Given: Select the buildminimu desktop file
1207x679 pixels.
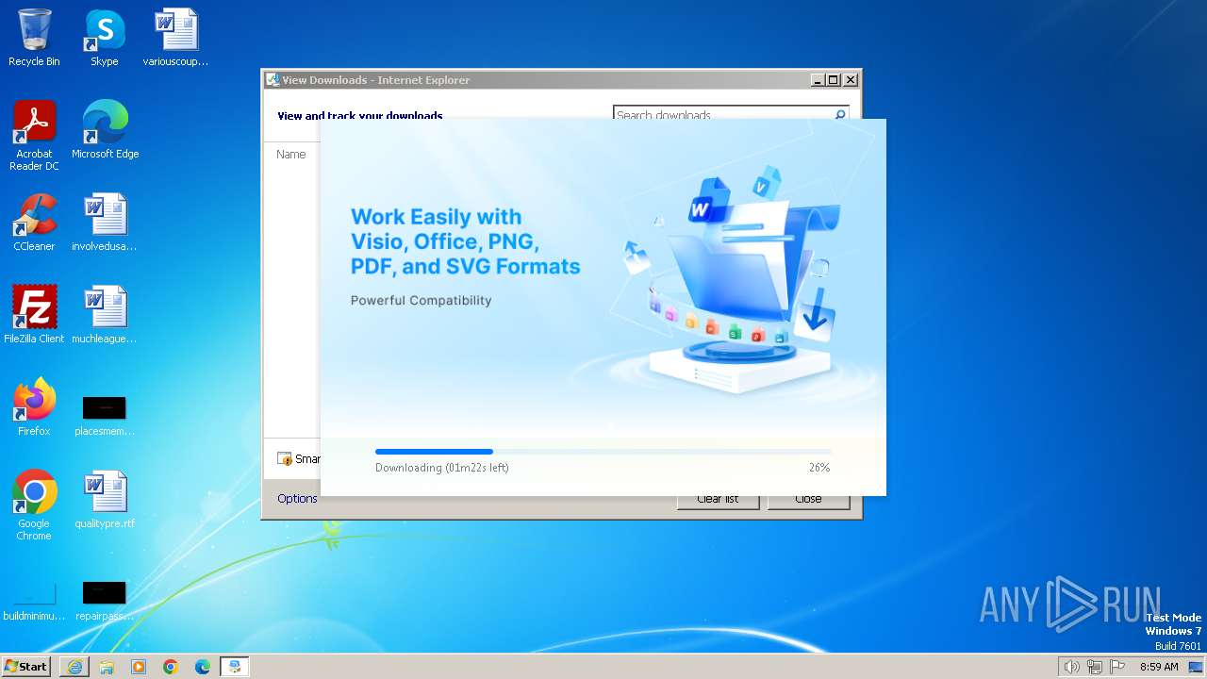Looking at the screenshot, I should 34,600.
